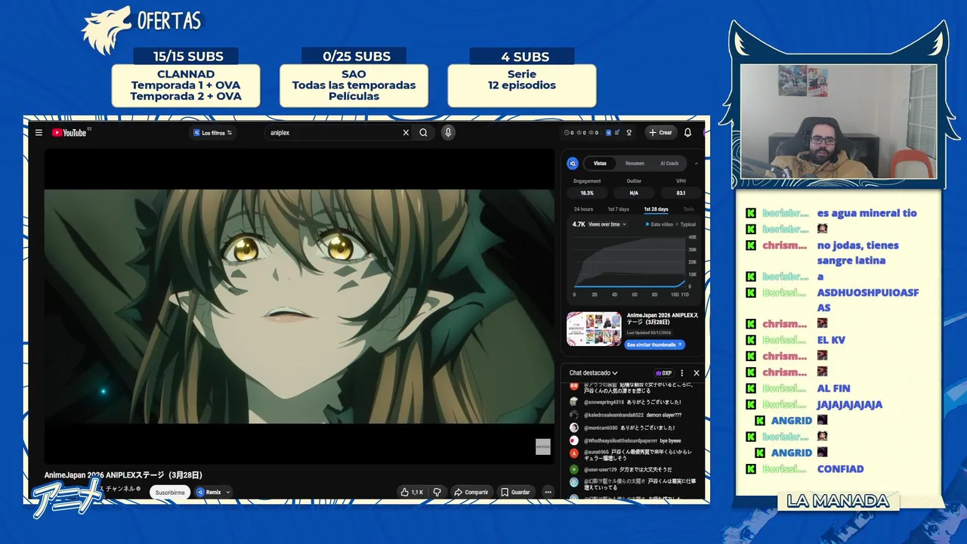
Task: Start voice search with microphone
Action: 448,132
